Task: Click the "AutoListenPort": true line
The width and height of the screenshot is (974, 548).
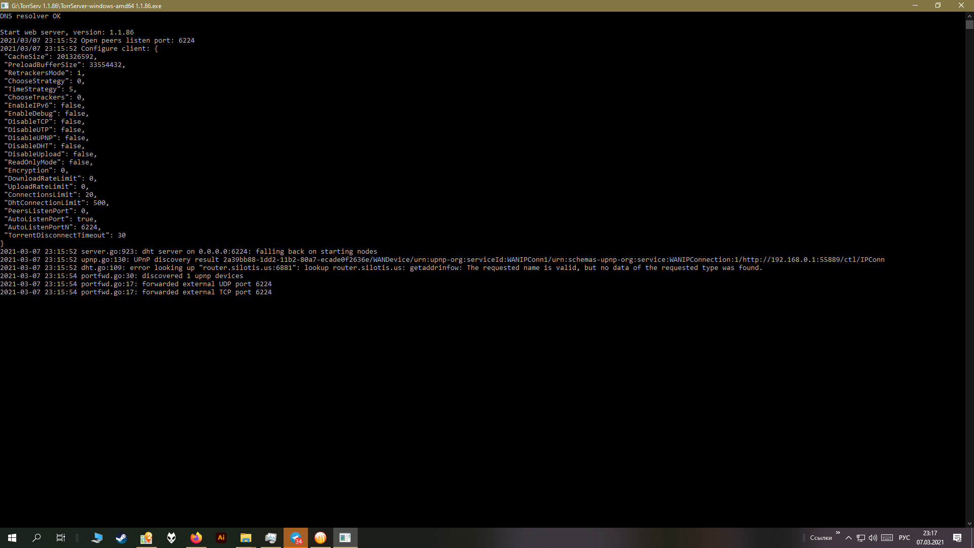Action: [x=51, y=219]
